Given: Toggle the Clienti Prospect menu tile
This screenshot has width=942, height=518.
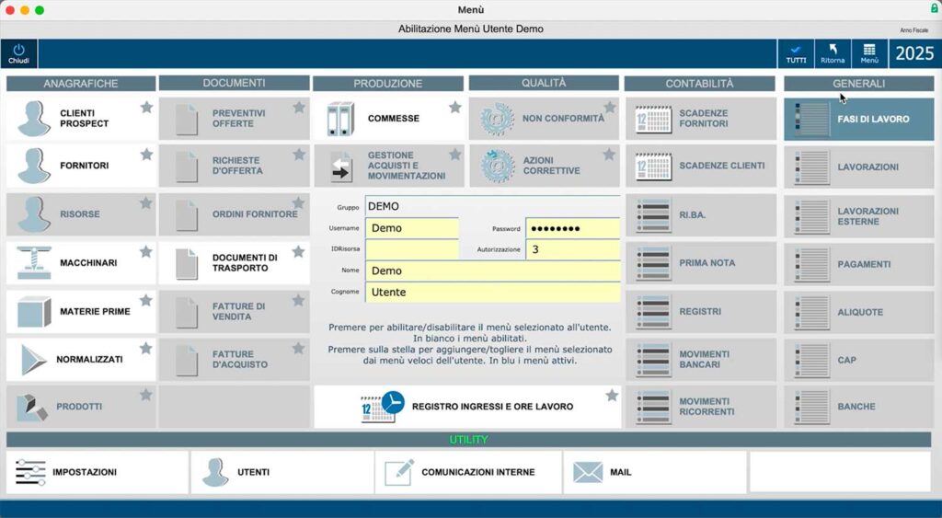Looking at the screenshot, I should (81, 119).
